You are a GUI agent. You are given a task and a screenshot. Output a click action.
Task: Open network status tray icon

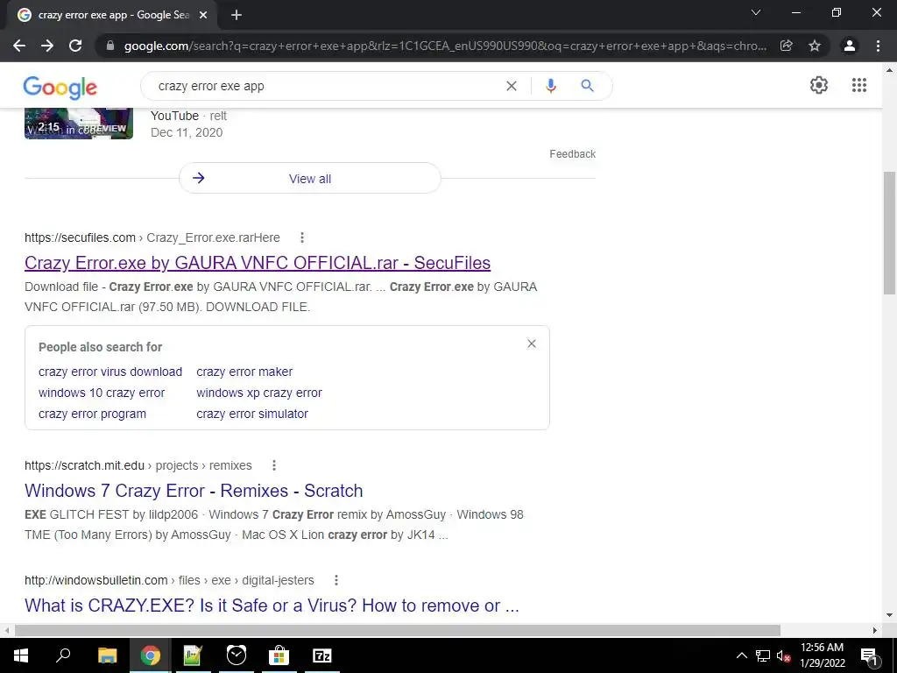coord(763,655)
